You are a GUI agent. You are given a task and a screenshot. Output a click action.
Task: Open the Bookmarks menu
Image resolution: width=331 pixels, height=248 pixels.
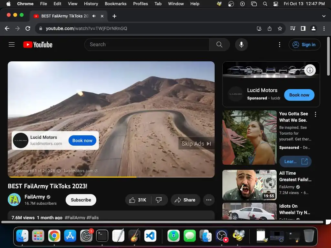pyautogui.click(x=115, y=4)
